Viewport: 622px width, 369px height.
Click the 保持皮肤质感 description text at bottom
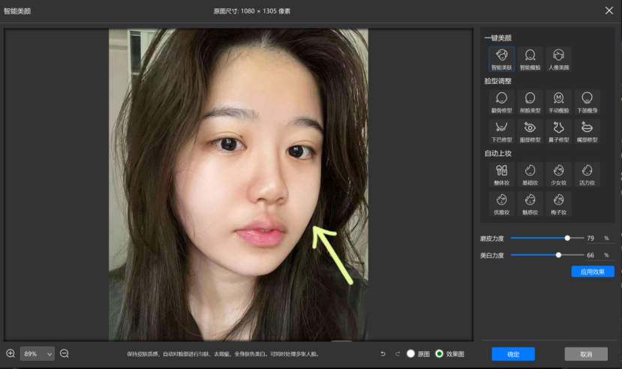pyautogui.click(x=223, y=354)
